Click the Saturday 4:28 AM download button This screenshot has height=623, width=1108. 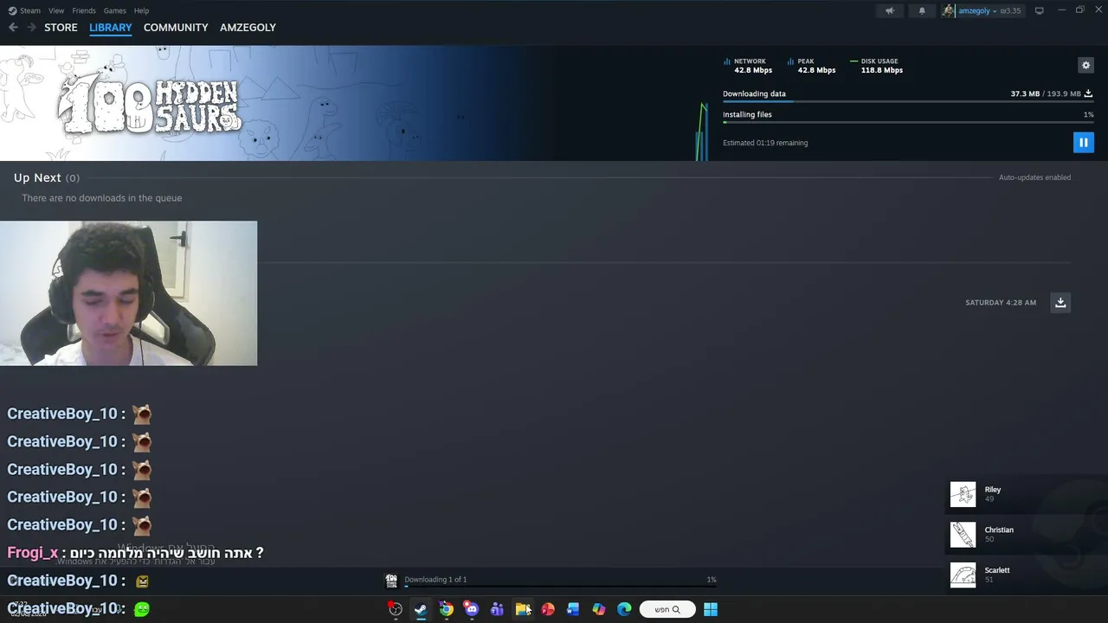pyautogui.click(x=1060, y=302)
